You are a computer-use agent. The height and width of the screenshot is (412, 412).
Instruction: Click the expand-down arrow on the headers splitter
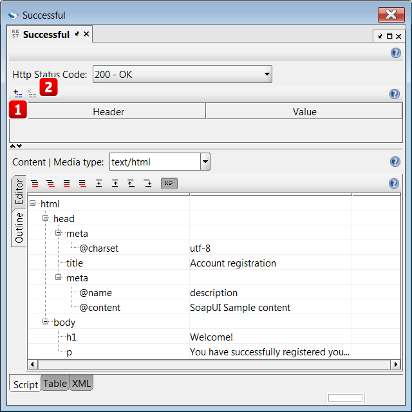19,146
